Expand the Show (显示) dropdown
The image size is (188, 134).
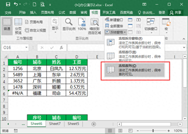(x=55, y=25)
